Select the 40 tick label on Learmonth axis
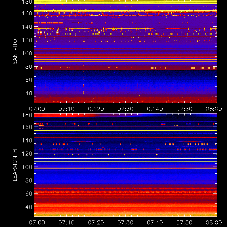Screen dimensions: 227x227 point(29,207)
